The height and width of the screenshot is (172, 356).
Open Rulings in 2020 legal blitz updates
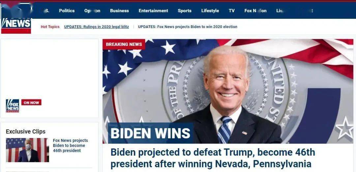click(x=97, y=27)
